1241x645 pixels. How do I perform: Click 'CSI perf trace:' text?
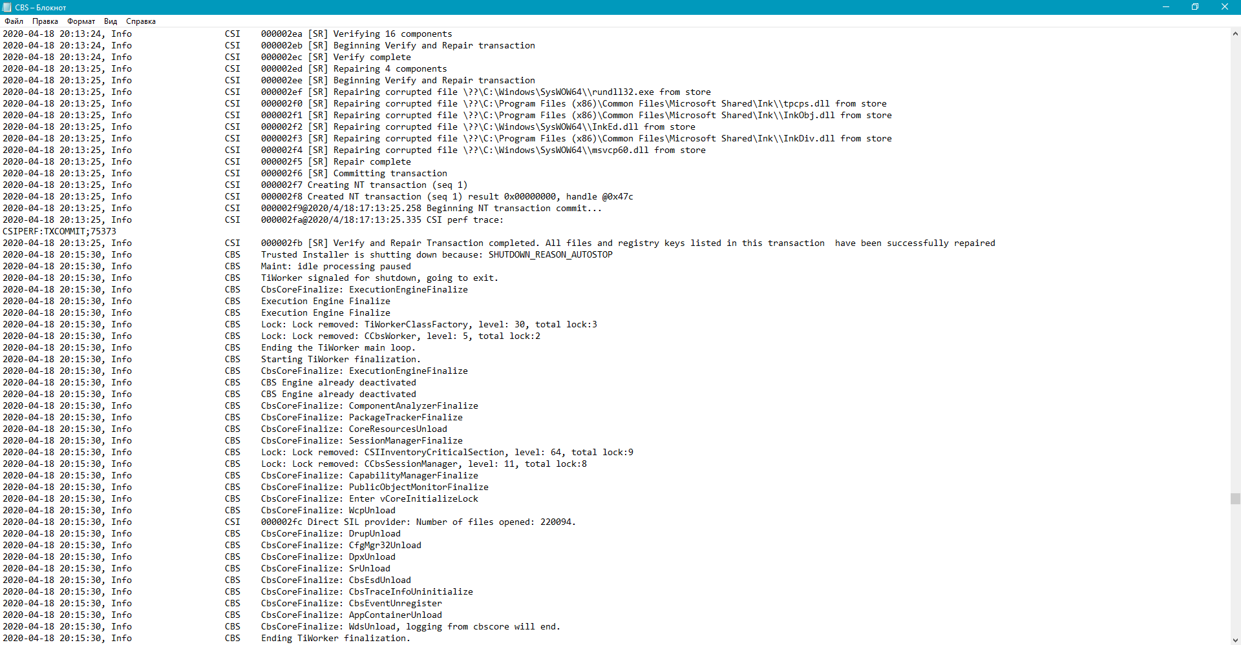click(x=465, y=220)
